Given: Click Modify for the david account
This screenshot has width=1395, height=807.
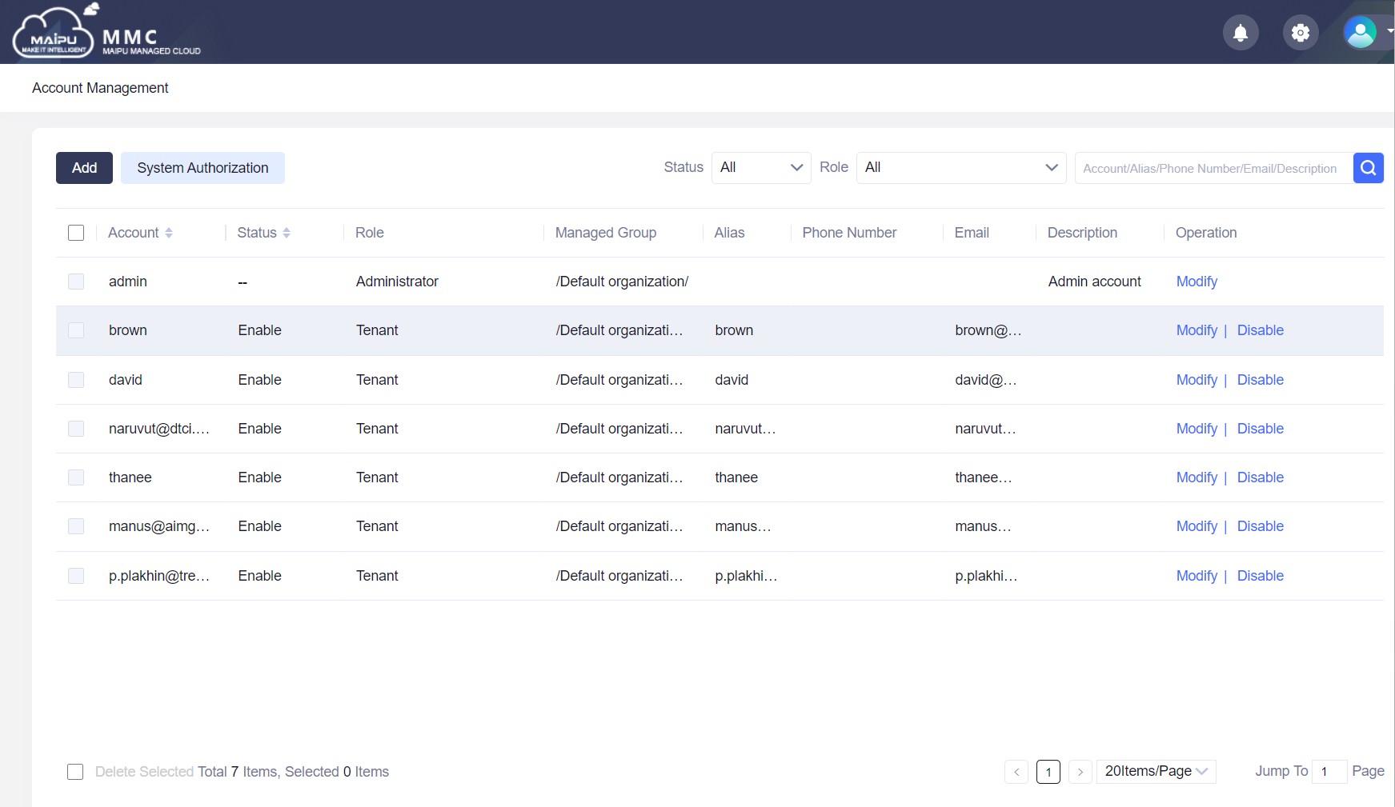Looking at the screenshot, I should [1197, 380].
